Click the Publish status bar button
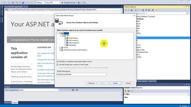This screenshot has height=107, width=191. 184,106
